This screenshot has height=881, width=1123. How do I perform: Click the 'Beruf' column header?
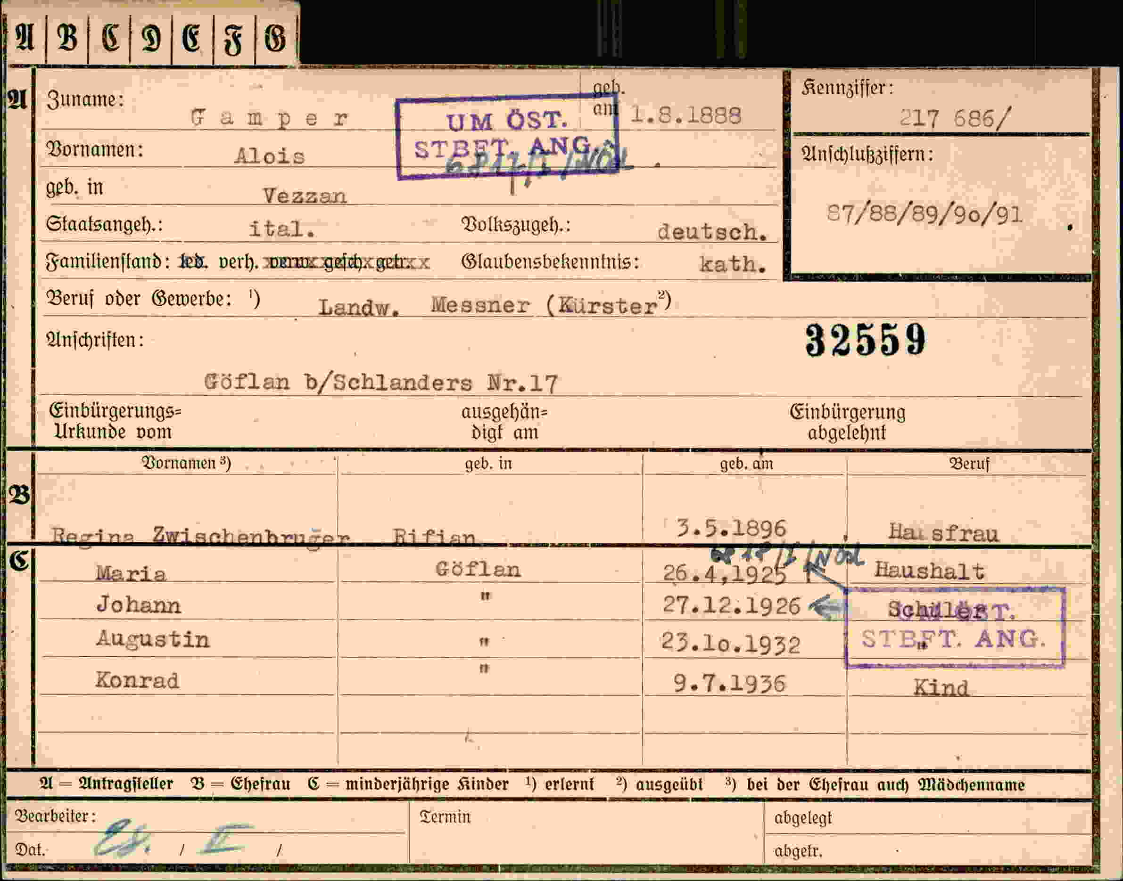point(969,464)
